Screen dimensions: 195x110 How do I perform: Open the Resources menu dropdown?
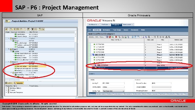click(128, 24)
